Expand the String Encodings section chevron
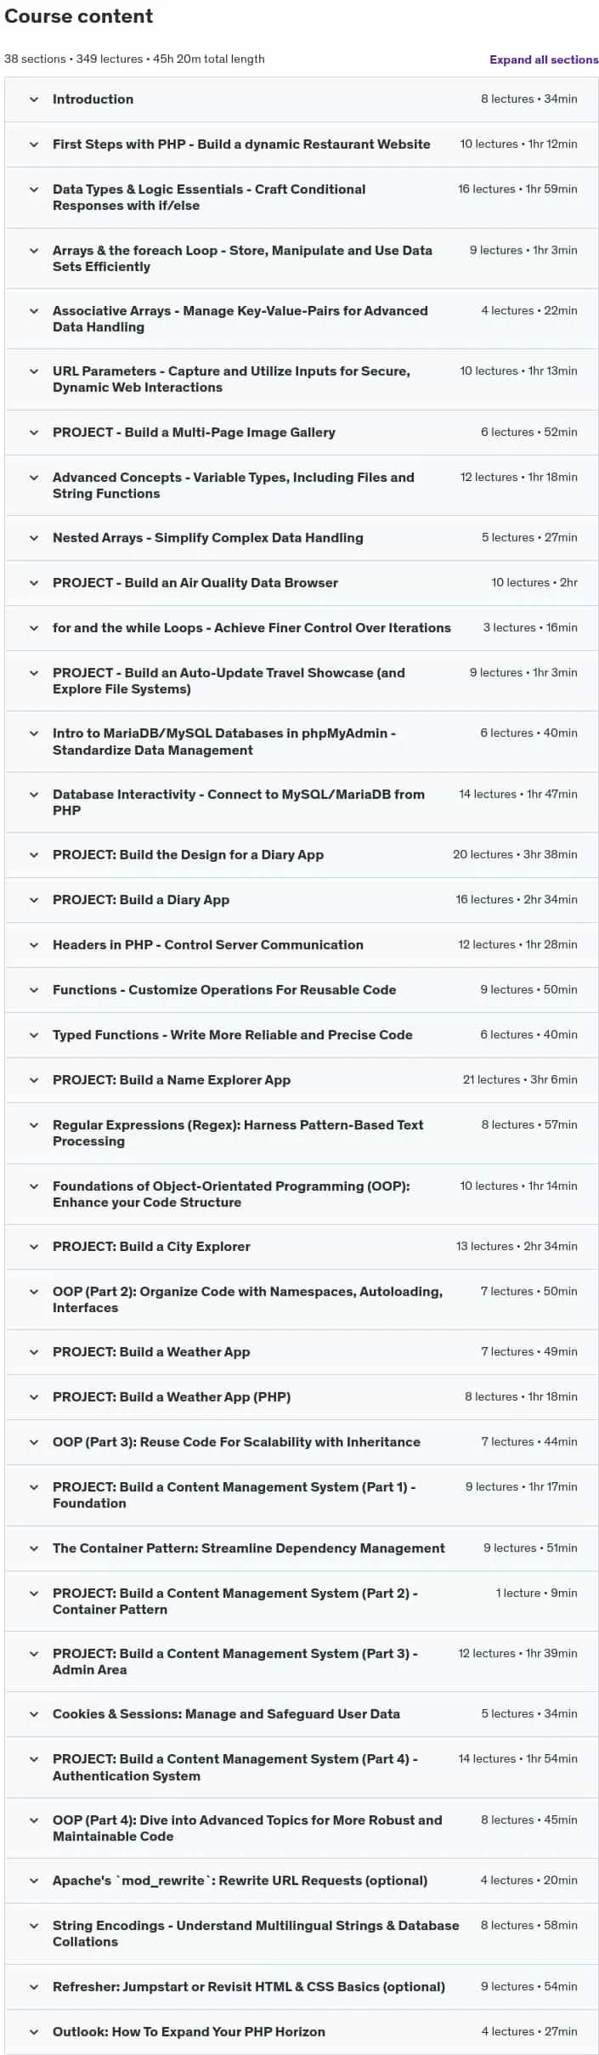 coord(34,1926)
